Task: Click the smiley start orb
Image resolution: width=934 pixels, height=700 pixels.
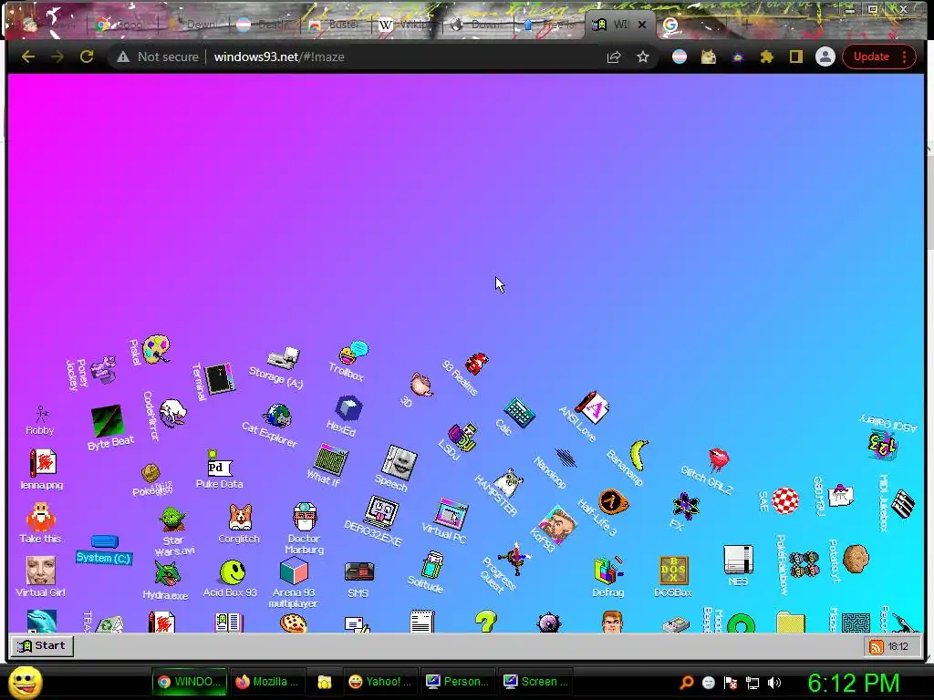Action: coord(25,682)
